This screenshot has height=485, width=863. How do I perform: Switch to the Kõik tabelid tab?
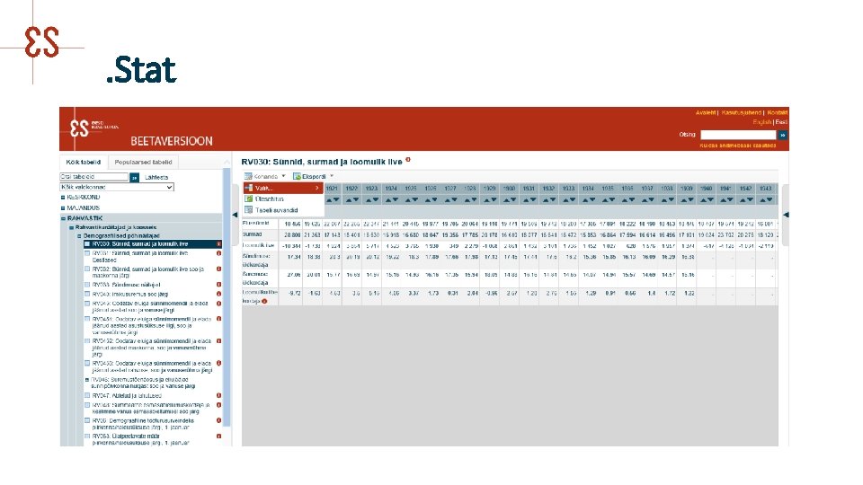[x=83, y=163]
